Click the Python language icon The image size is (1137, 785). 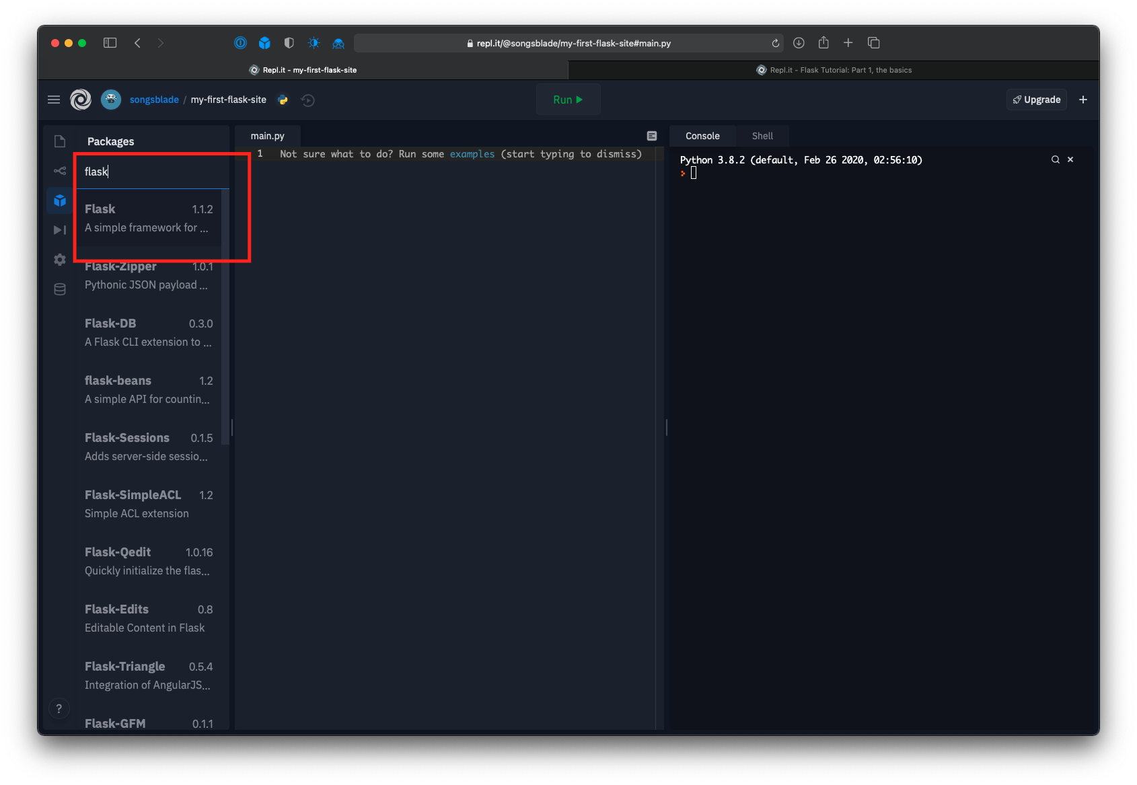click(283, 100)
